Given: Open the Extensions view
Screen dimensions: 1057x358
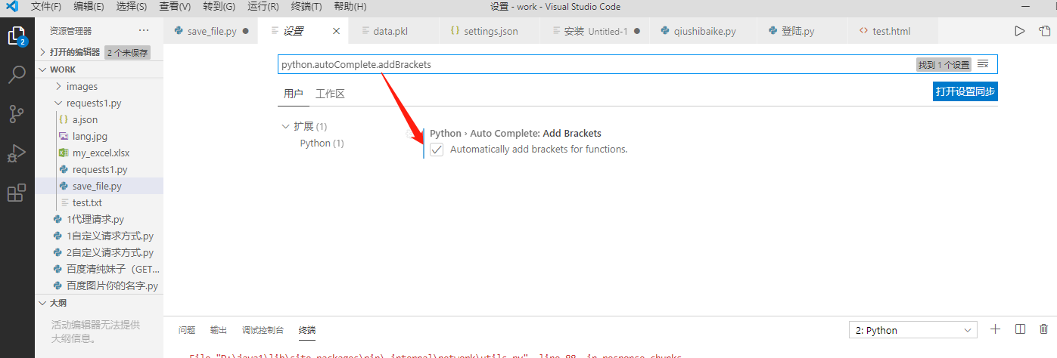Looking at the screenshot, I should 17,193.
